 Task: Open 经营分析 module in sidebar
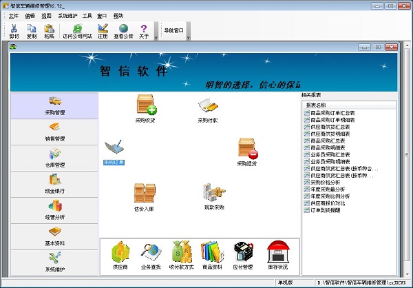click(54, 210)
